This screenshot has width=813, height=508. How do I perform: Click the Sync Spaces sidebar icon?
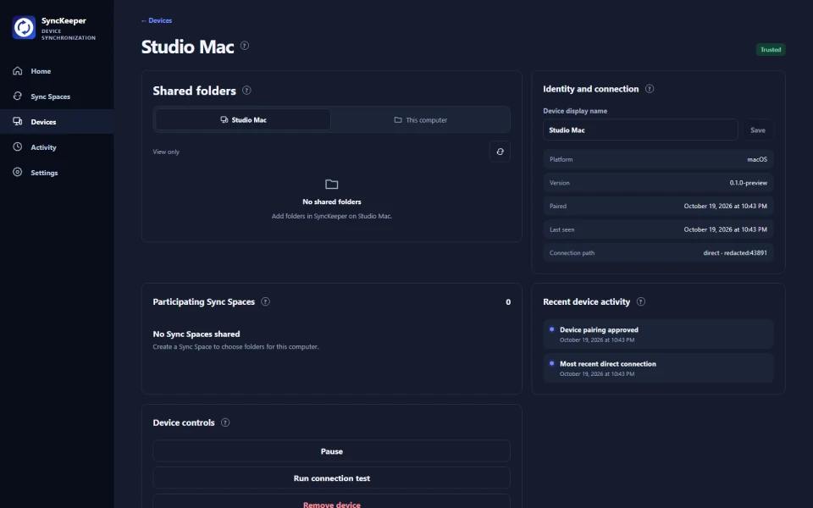pos(18,96)
